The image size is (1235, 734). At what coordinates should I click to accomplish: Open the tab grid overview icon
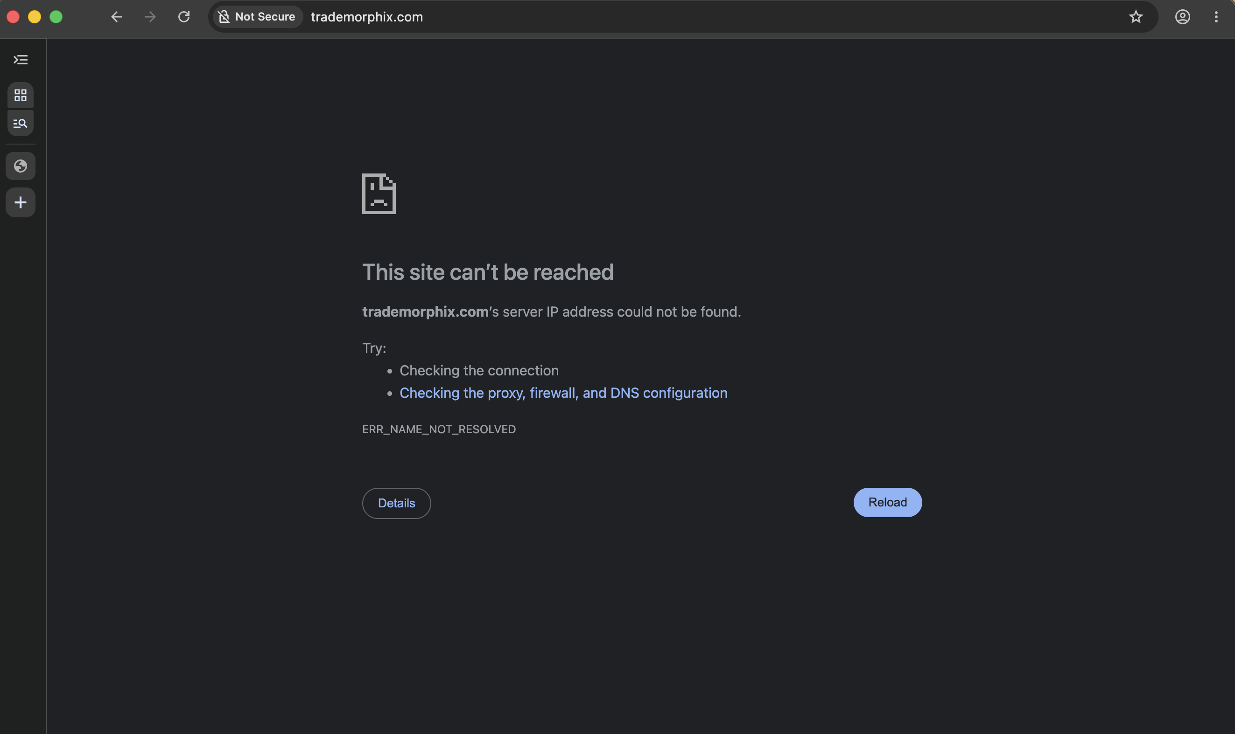(20, 95)
